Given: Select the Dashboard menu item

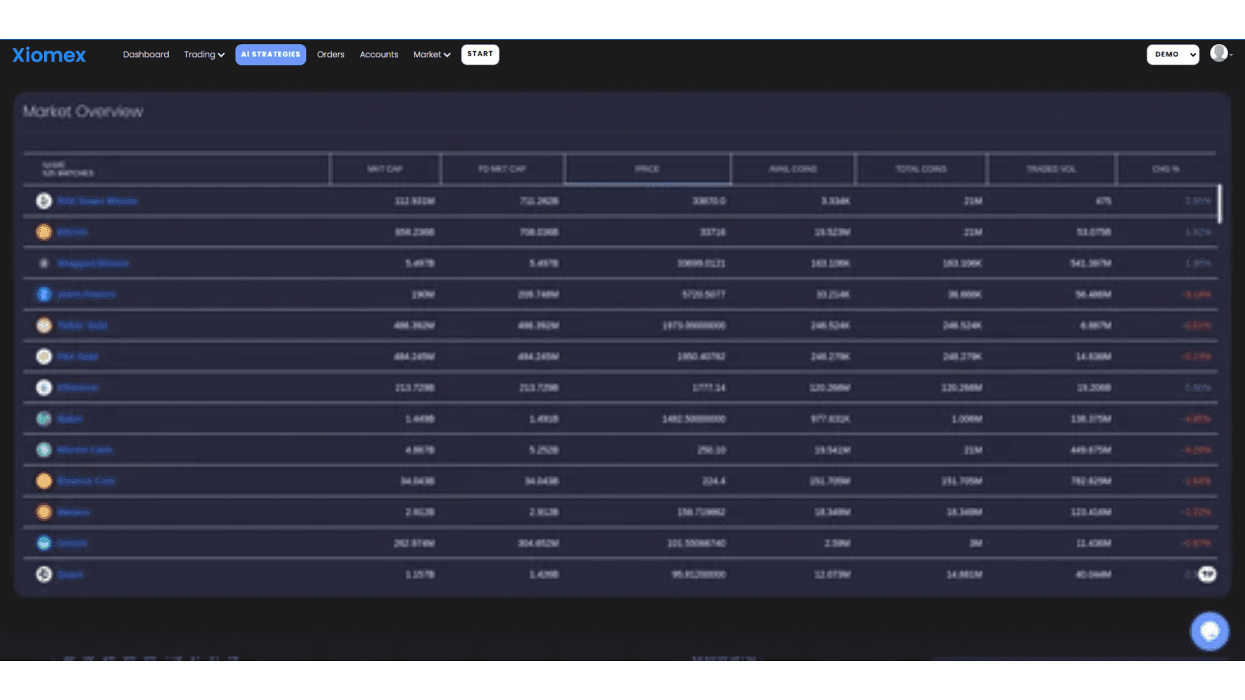Looking at the screenshot, I should tap(145, 54).
